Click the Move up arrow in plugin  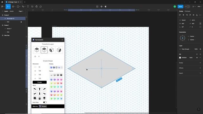40,89
